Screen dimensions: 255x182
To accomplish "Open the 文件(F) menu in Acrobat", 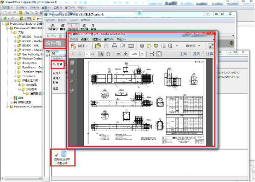I will [74, 40].
